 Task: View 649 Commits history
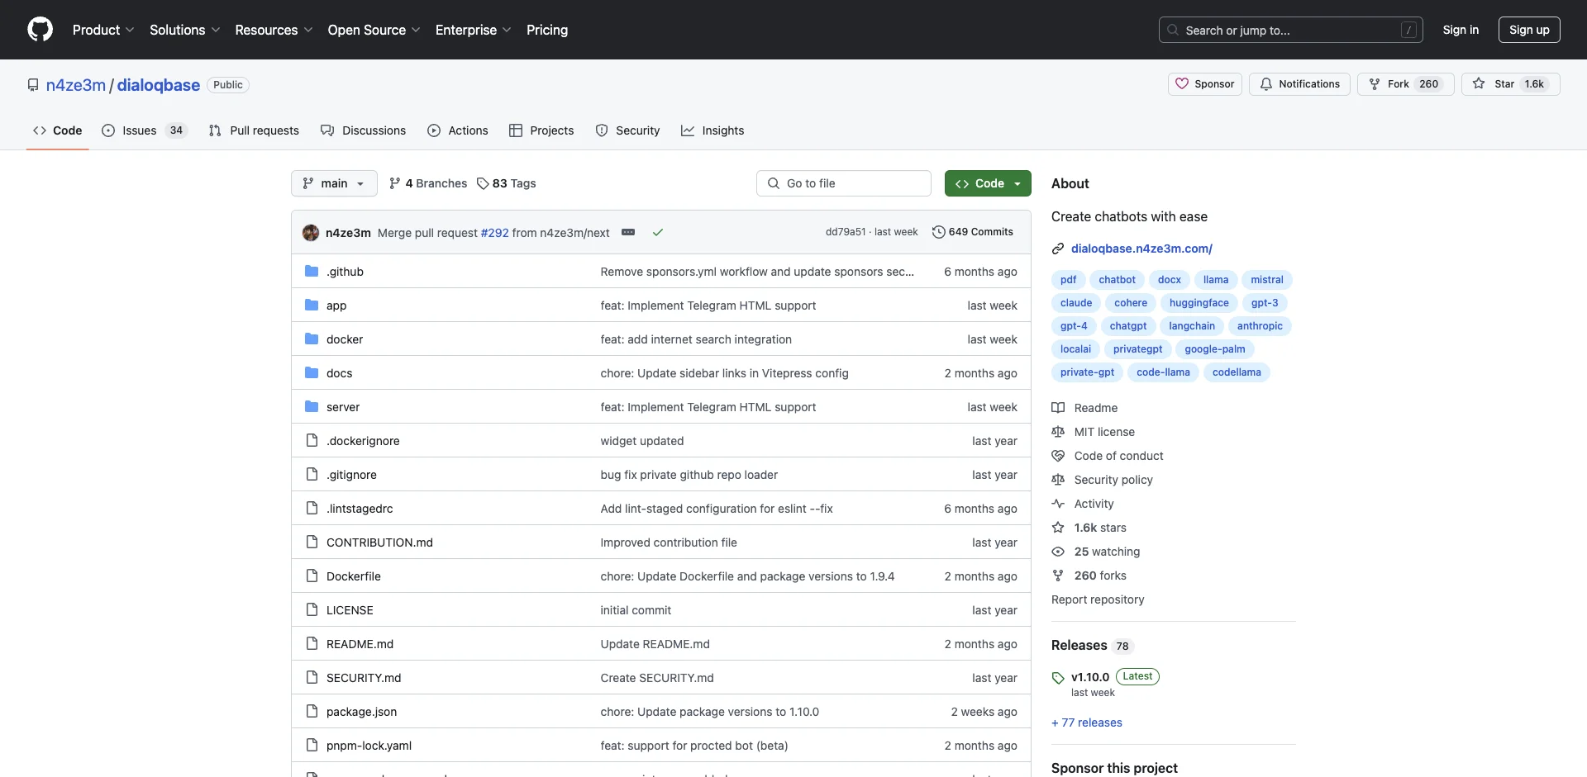click(x=972, y=232)
